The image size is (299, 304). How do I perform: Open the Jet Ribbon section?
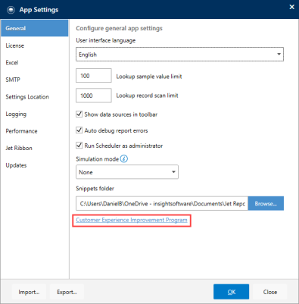19,148
